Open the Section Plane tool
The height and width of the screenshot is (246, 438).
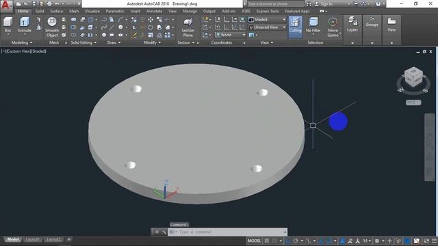pyautogui.click(x=188, y=27)
